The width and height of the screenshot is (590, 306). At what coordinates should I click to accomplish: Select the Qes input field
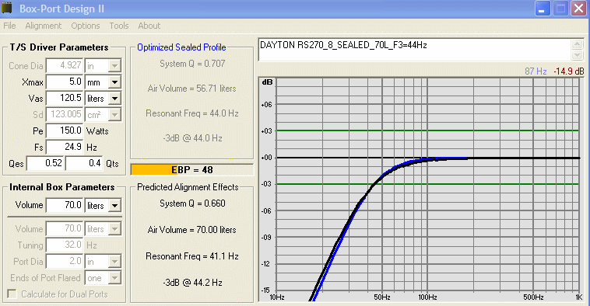45,163
